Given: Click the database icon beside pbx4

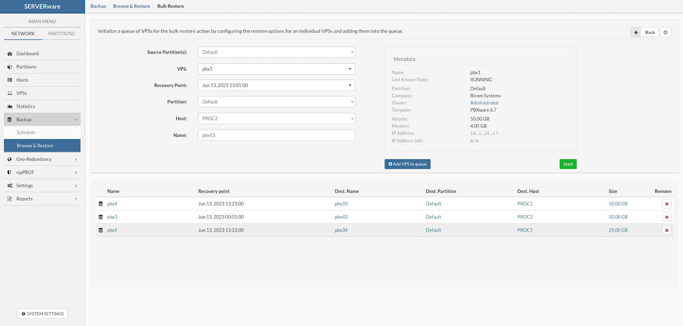Looking at the screenshot, I should point(100,204).
